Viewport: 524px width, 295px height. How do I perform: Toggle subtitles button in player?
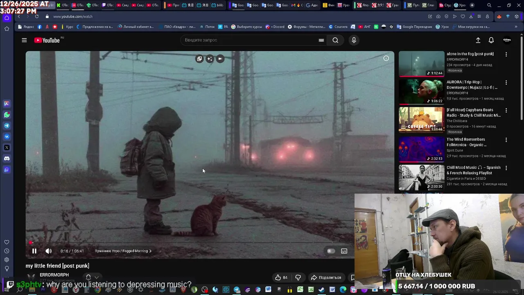coord(344,251)
